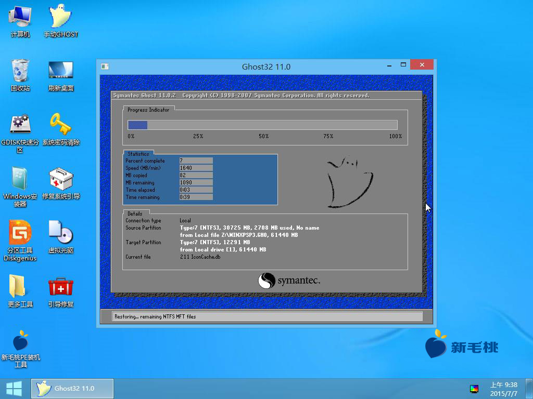Open the 计算机 desktop icon
The width and height of the screenshot is (533, 399).
point(20,21)
